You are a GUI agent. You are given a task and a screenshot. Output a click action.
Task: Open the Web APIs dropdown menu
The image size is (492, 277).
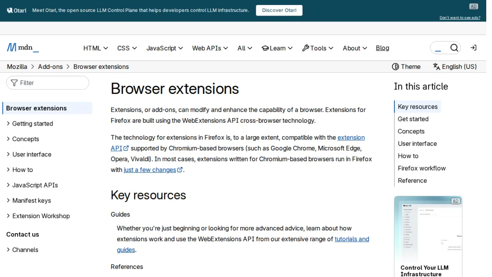[210, 48]
